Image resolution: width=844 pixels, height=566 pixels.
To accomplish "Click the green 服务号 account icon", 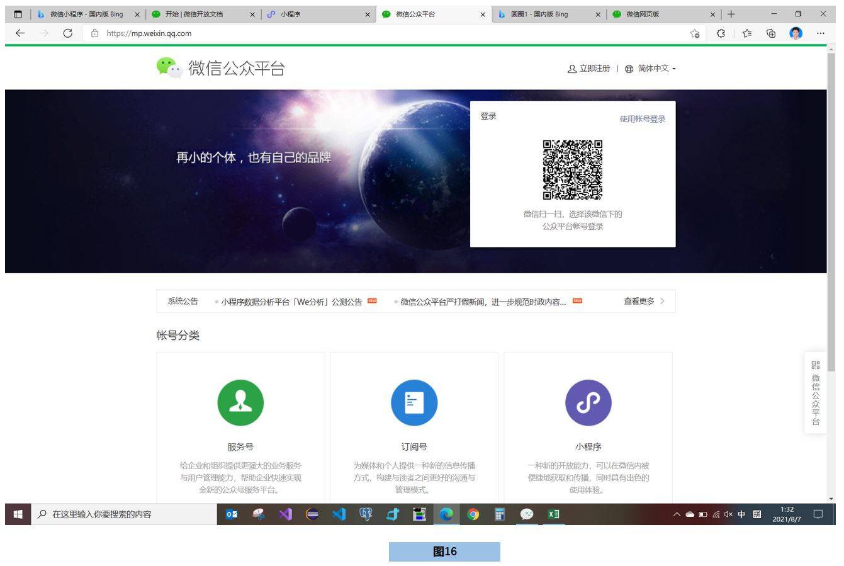I will pyautogui.click(x=240, y=403).
